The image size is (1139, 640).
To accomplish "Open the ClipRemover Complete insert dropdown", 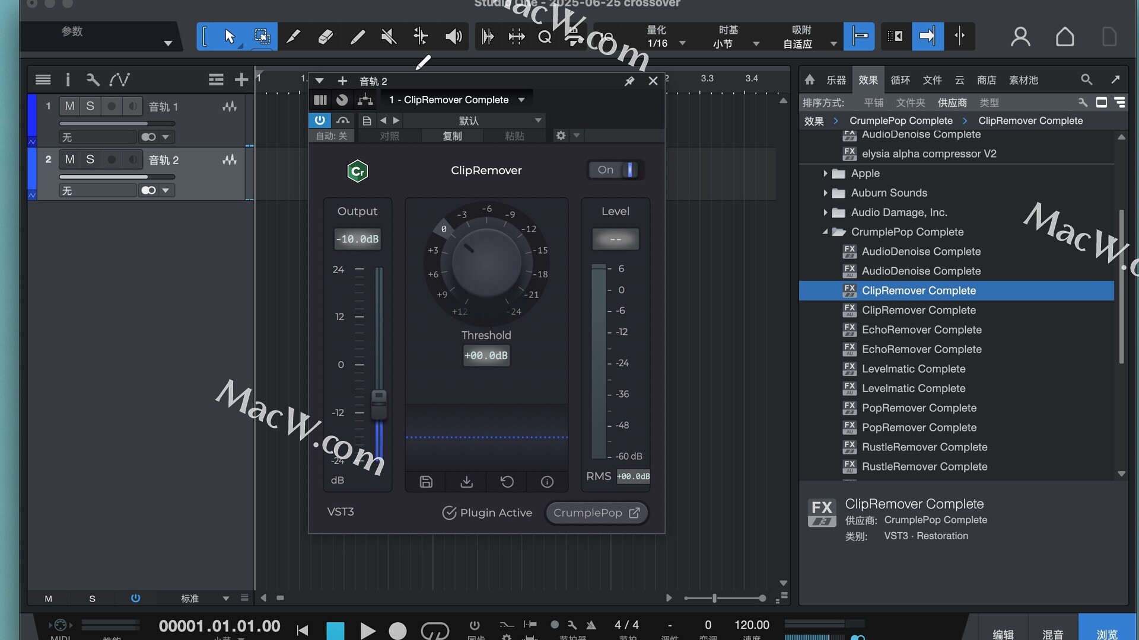I will pyautogui.click(x=457, y=100).
